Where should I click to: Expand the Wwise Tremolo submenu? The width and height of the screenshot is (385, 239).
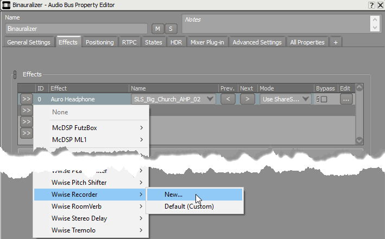[x=91, y=230]
